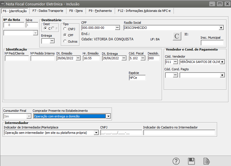Expand Indicador de Intermediador/Marketplace dropdown
231x166 pixels.
(96, 133)
